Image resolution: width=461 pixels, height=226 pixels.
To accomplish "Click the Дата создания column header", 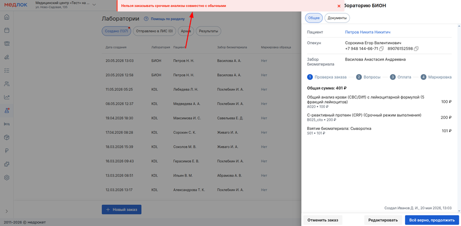I will coord(116,47).
